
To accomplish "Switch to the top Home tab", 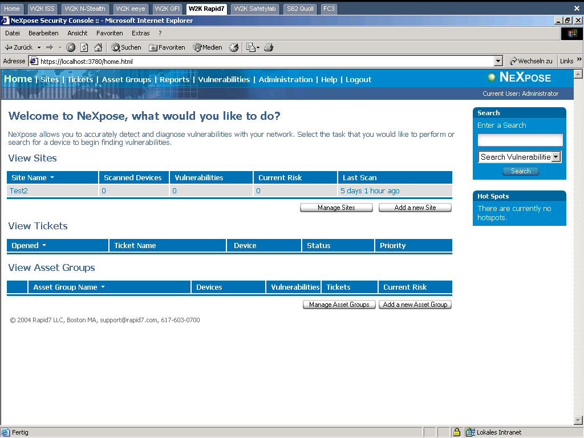I will (12, 9).
